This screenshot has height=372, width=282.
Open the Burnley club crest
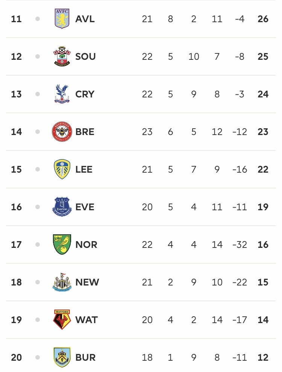pyautogui.click(x=62, y=357)
